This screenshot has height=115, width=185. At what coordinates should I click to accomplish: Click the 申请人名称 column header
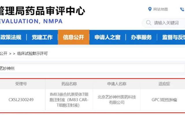(117, 84)
